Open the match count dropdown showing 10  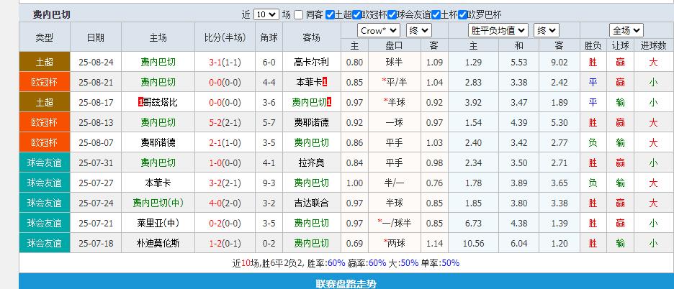coord(266,14)
